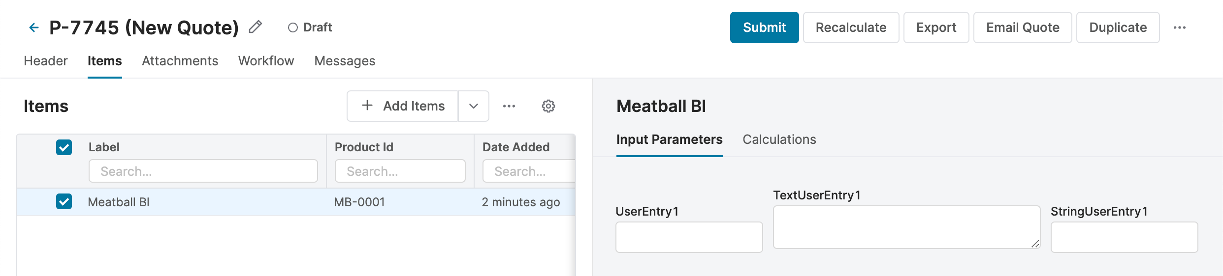Go to the Workflow tab
The image size is (1223, 276).
click(266, 61)
